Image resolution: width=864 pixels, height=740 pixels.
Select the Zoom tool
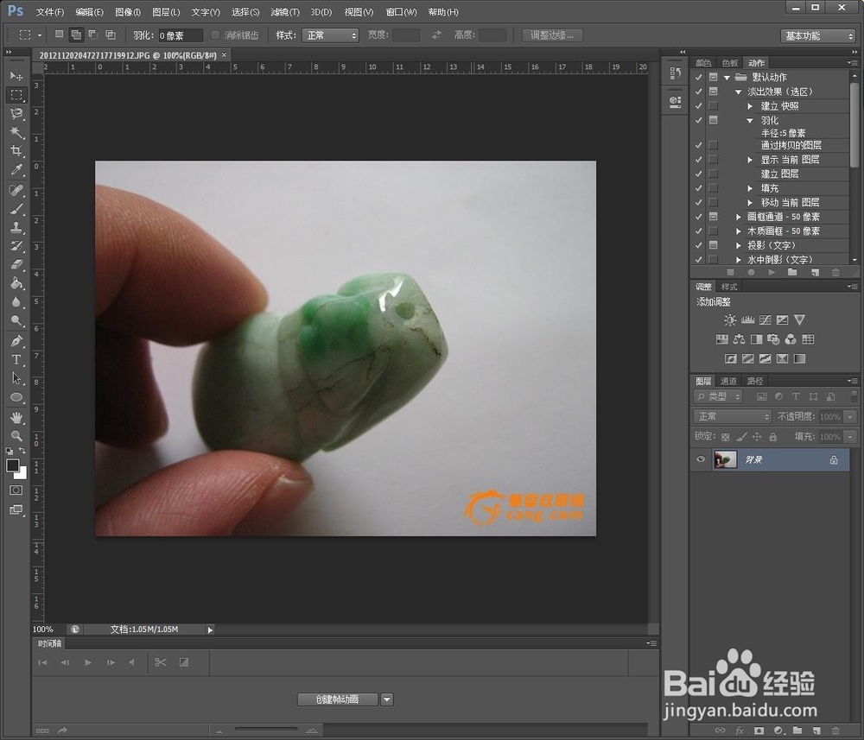[x=16, y=436]
